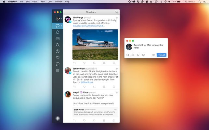Screen dimensions: 209x130
Task: Click the volume icon in the menu bar
Action: pyautogui.click(x=169, y=2)
